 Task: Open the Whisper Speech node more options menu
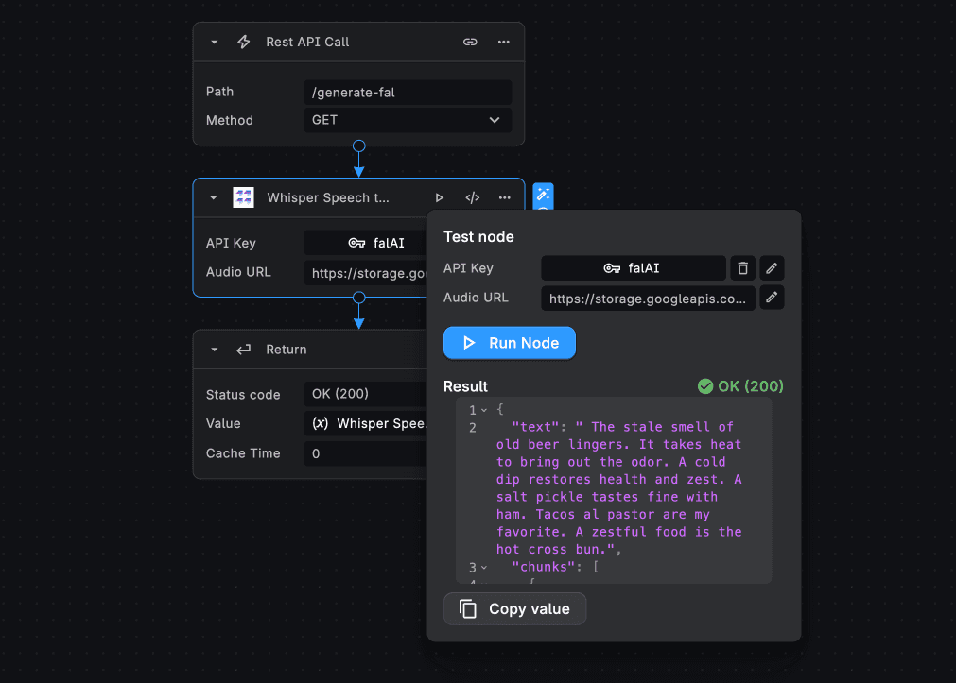pyautogui.click(x=505, y=197)
